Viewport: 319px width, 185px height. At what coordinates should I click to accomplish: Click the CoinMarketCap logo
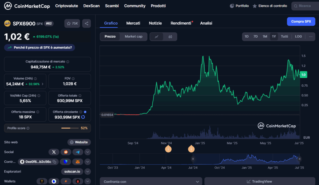(x=27, y=6)
